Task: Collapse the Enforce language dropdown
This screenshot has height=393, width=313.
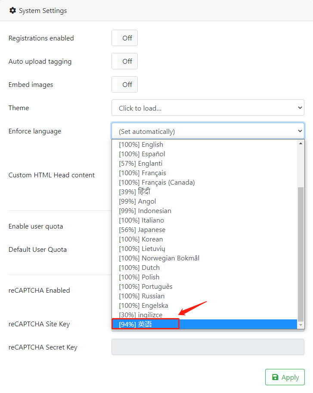Action: pos(208,131)
